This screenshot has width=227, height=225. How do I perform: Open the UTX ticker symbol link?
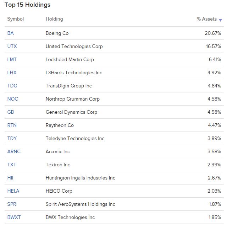12,46
